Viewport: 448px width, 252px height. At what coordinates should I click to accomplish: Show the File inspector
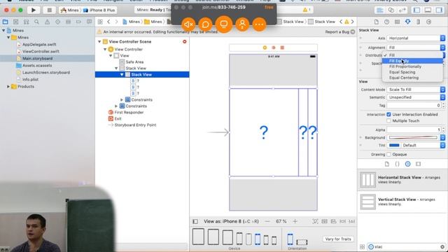click(x=377, y=22)
